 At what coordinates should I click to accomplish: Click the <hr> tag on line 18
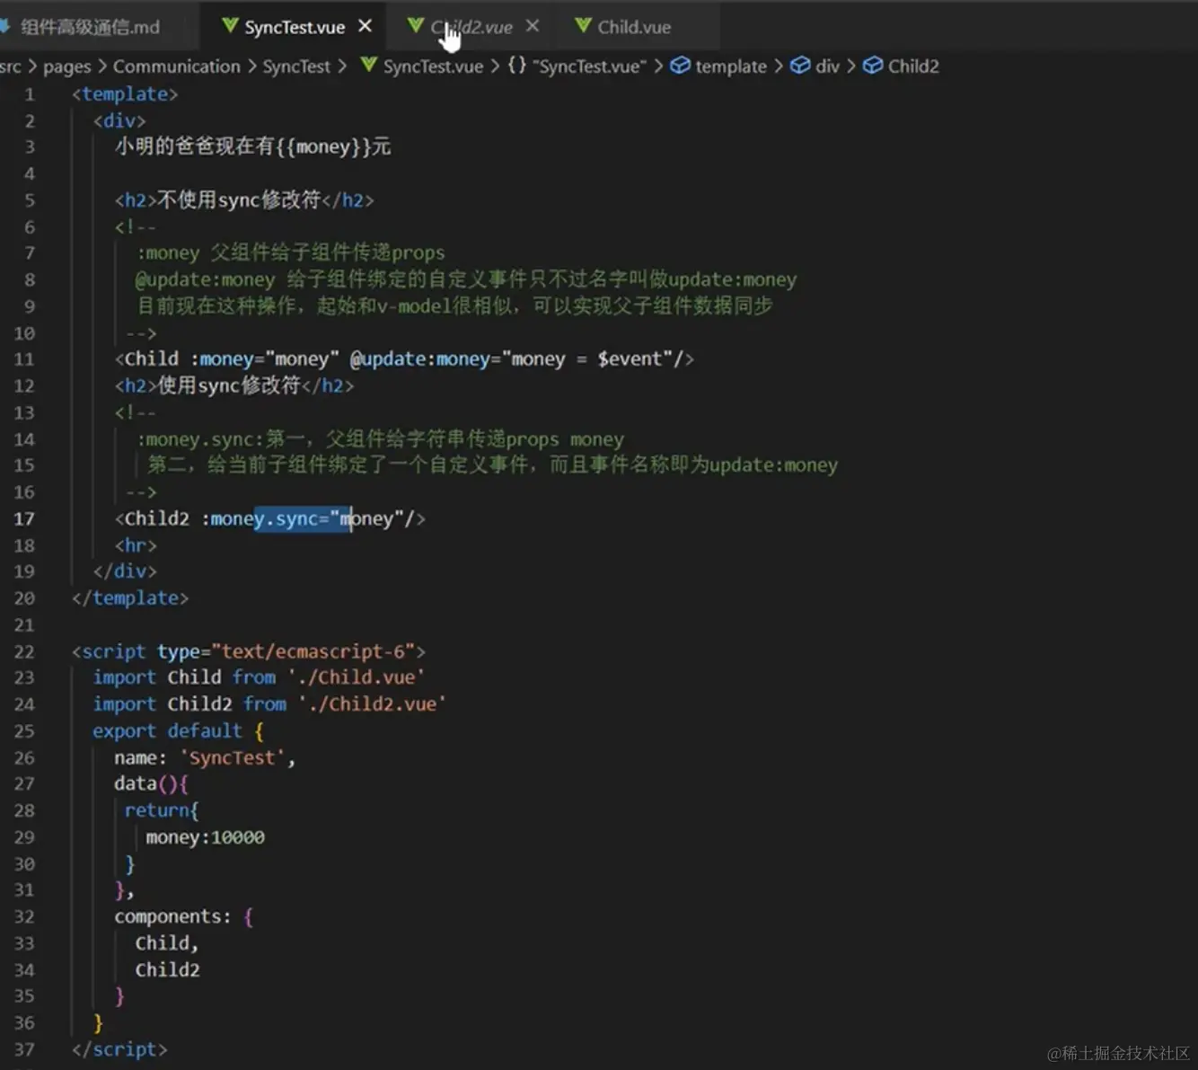(x=136, y=545)
